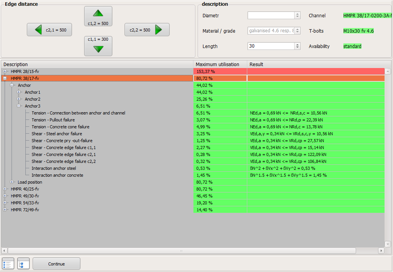Open the list view icon at bottom left
The image size is (393, 272).
[8, 264]
